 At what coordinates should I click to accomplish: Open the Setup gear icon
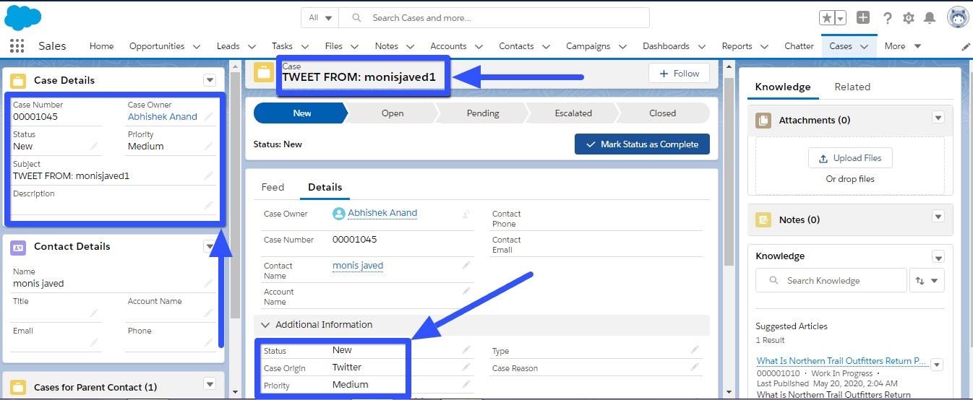pyautogui.click(x=909, y=18)
